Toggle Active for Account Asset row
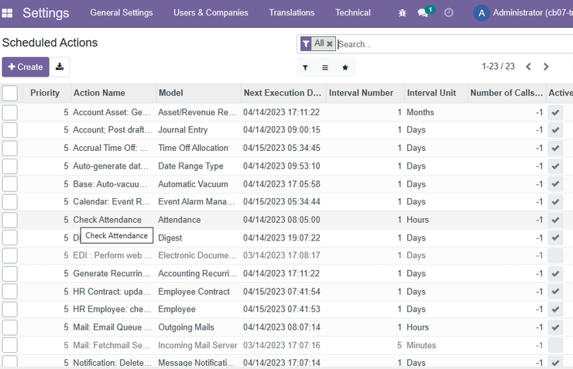The width and height of the screenshot is (573, 369). click(555, 112)
